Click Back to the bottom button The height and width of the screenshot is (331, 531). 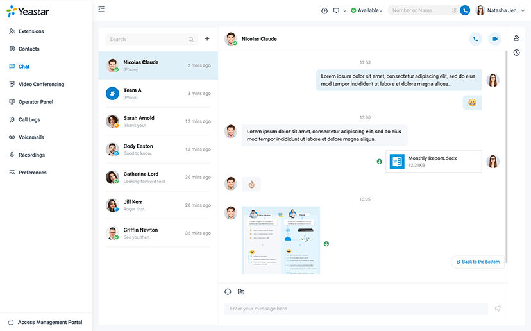pos(478,262)
